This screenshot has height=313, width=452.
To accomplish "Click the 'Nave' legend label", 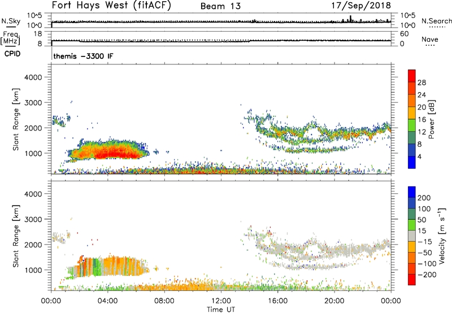I will pyautogui.click(x=430, y=39).
